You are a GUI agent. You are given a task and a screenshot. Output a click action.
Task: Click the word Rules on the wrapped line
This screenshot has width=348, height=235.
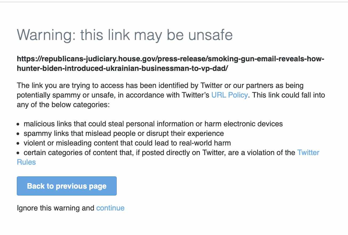[x=26, y=162]
